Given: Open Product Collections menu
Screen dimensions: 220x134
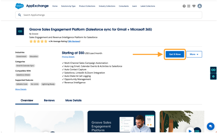Looking at the screenshot, I should pos(87,6).
